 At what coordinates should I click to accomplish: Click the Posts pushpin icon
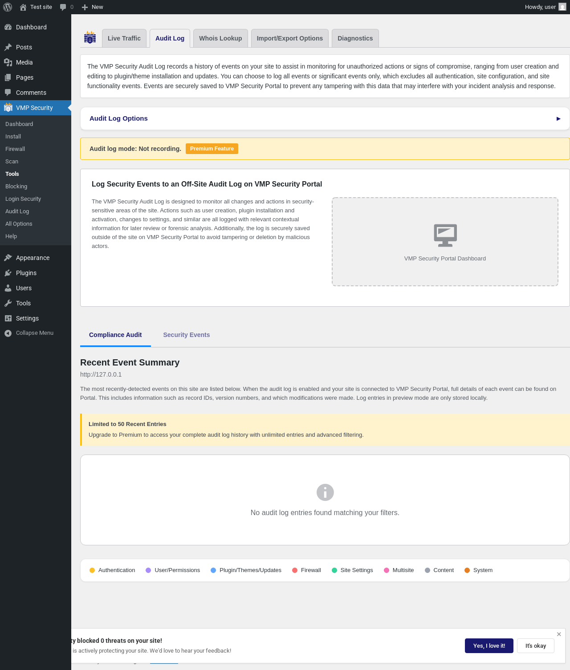coord(8,47)
